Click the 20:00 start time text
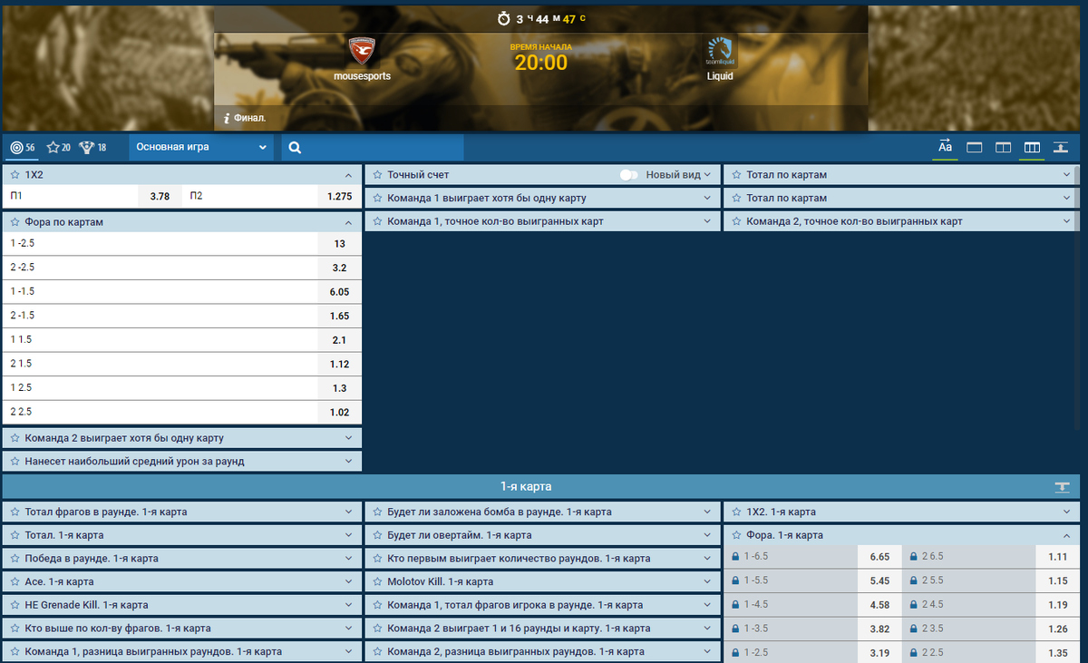 (x=541, y=63)
